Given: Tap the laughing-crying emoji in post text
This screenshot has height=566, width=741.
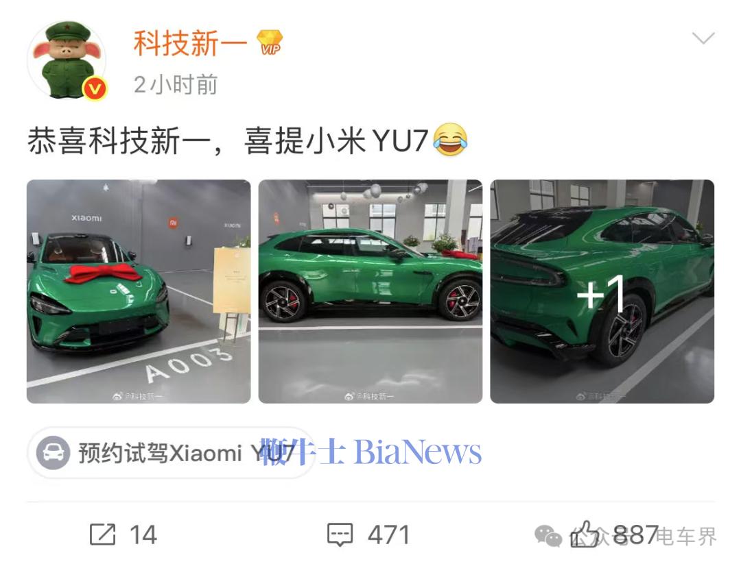Looking at the screenshot, I should 450,140.
